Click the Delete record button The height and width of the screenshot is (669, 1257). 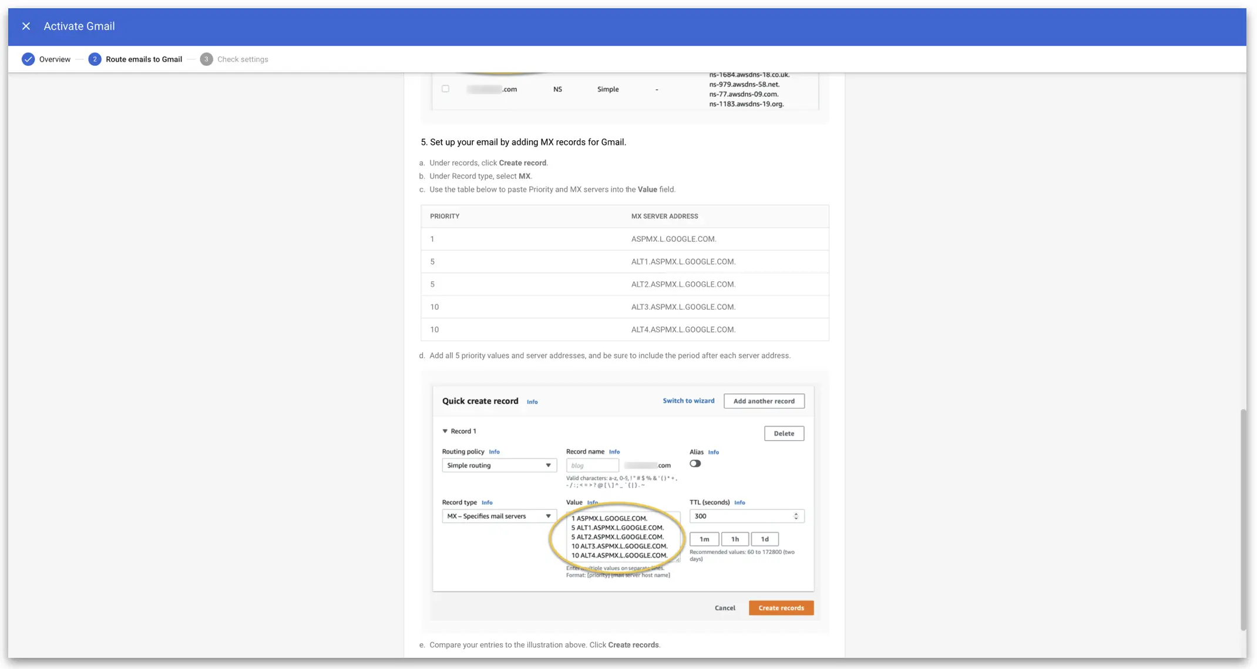point(784,434)
